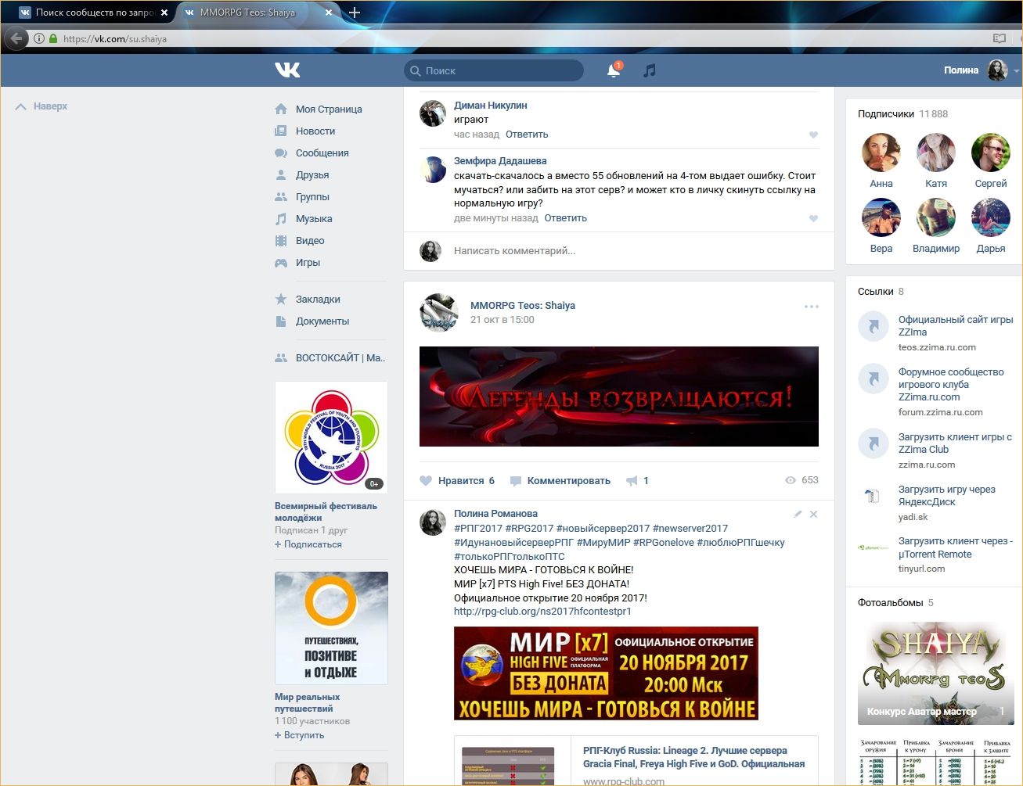The width and height of the screenshot is (1023, 786).
Task: Open subscriber Анна's avatar
Action: pyautogui.click(x=881, y=153)
